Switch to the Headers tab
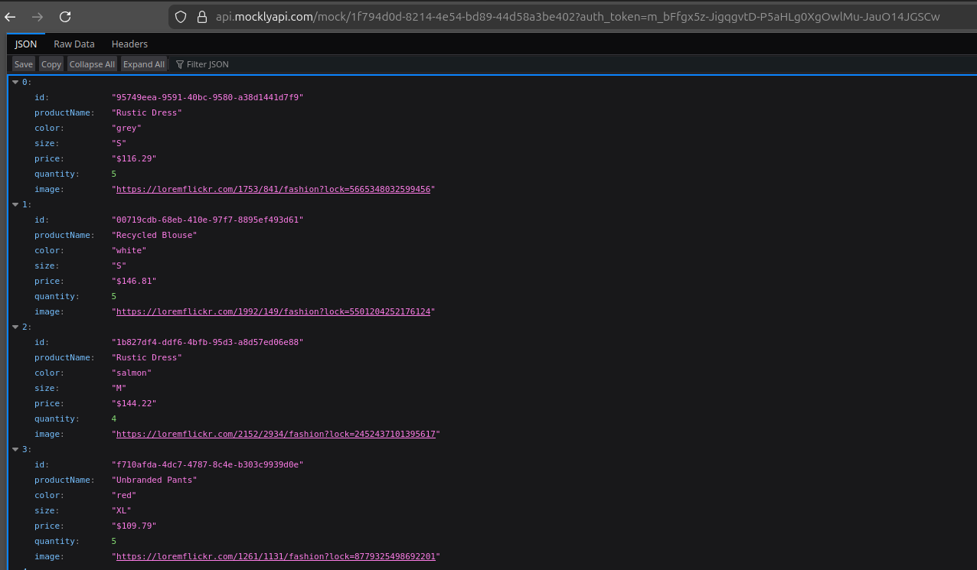This screenshot has width=977, height=570. coord(129,44)
